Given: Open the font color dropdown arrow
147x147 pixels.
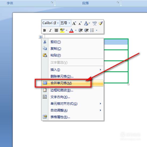Looking at the screenshot, I should click(x=76, y=30).
